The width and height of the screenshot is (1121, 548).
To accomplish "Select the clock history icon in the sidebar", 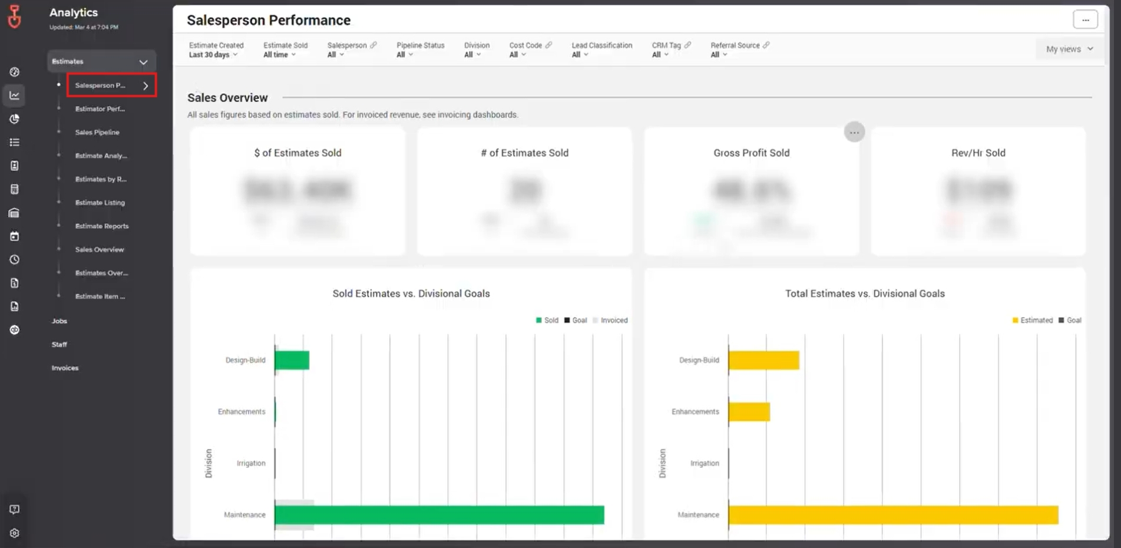I will click(x=14, y=259).
